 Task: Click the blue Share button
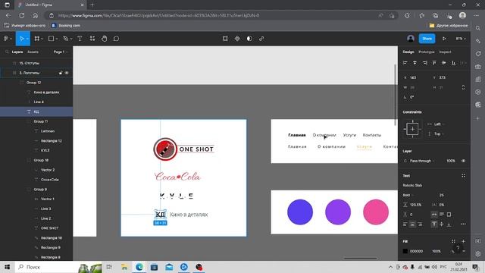(x=427, y=39)
